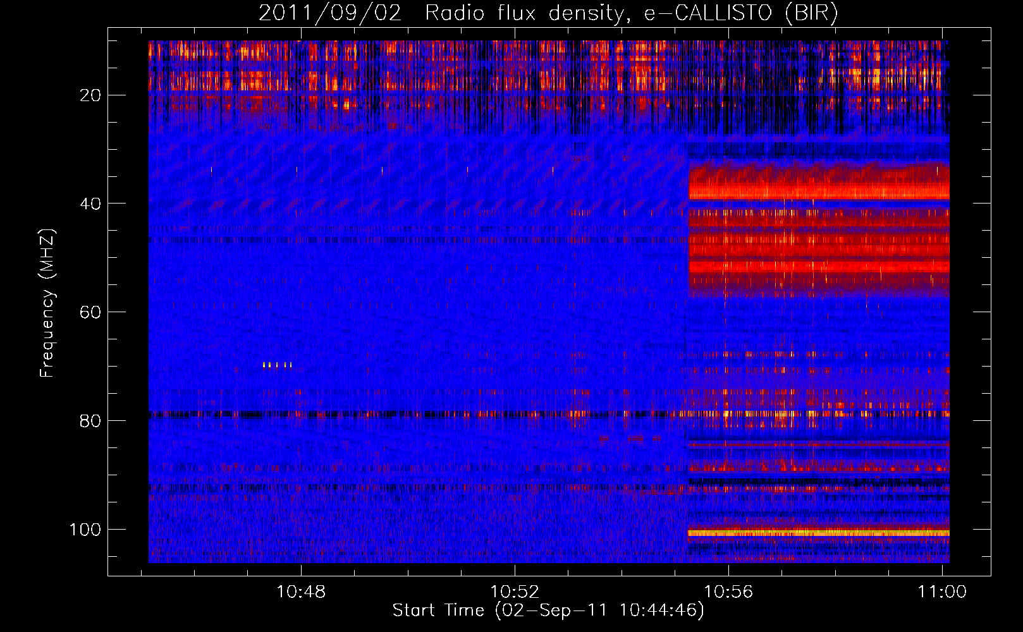This screenshot has height=632, width=1023.
Task: Click the yellow dashes near 70 MHz
Action: click(277, 365)
